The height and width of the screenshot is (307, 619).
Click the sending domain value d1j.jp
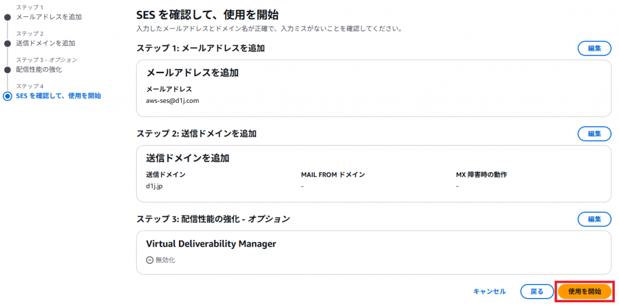[x=154, y=186]
